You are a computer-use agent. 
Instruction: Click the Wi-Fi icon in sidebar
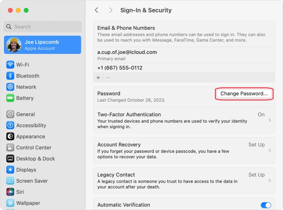pos(10,65)
